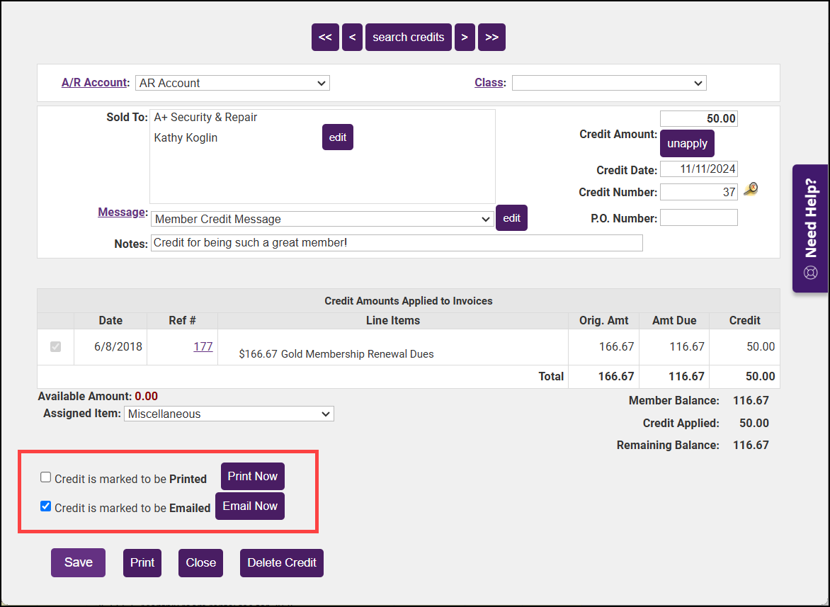This screenshot has width=830, height=607.
Task: Jump to the first credit record
Action: click(325, 38)
